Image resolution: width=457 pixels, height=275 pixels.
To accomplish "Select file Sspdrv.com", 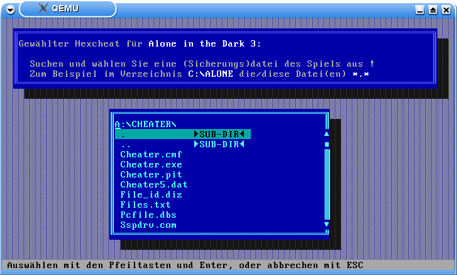I will (148, 225).
